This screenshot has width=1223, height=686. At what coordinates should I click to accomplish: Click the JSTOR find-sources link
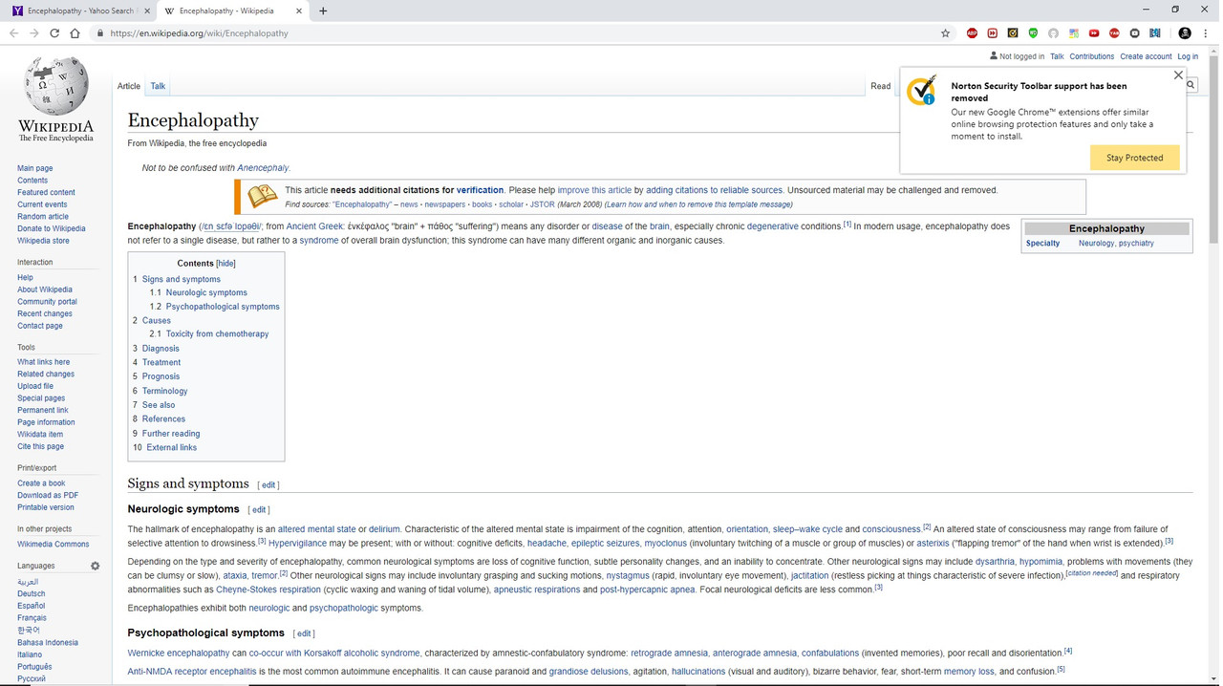click(542, 204)
